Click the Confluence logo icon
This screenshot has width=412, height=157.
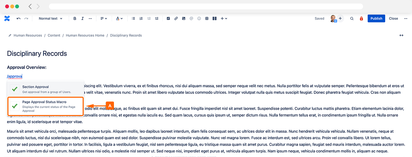tap(7, 18)
